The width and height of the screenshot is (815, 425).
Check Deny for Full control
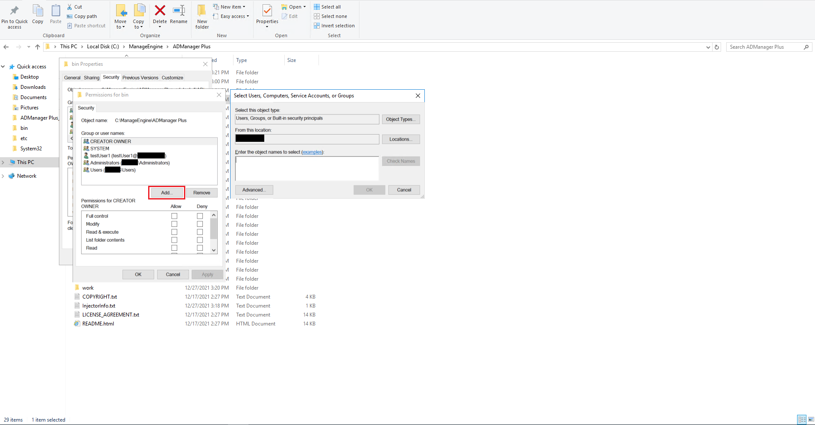coord(200,216)
